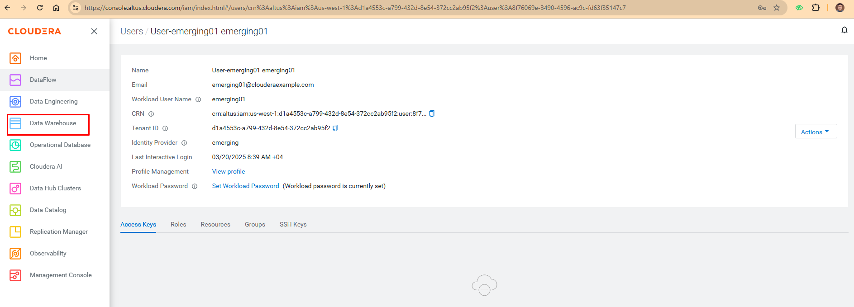This screenshot has width=854, height=307.
Task: Click Set Workload Password link
Action: (245, 186)
